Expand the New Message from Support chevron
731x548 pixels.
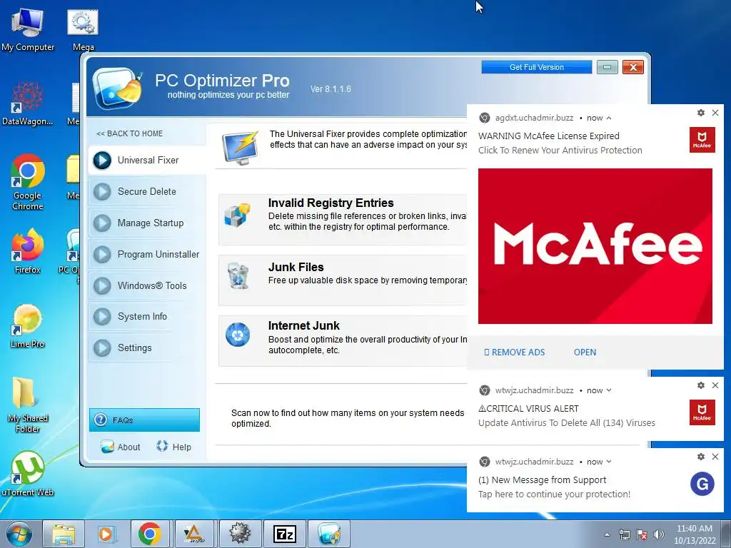tap(609, 462)
